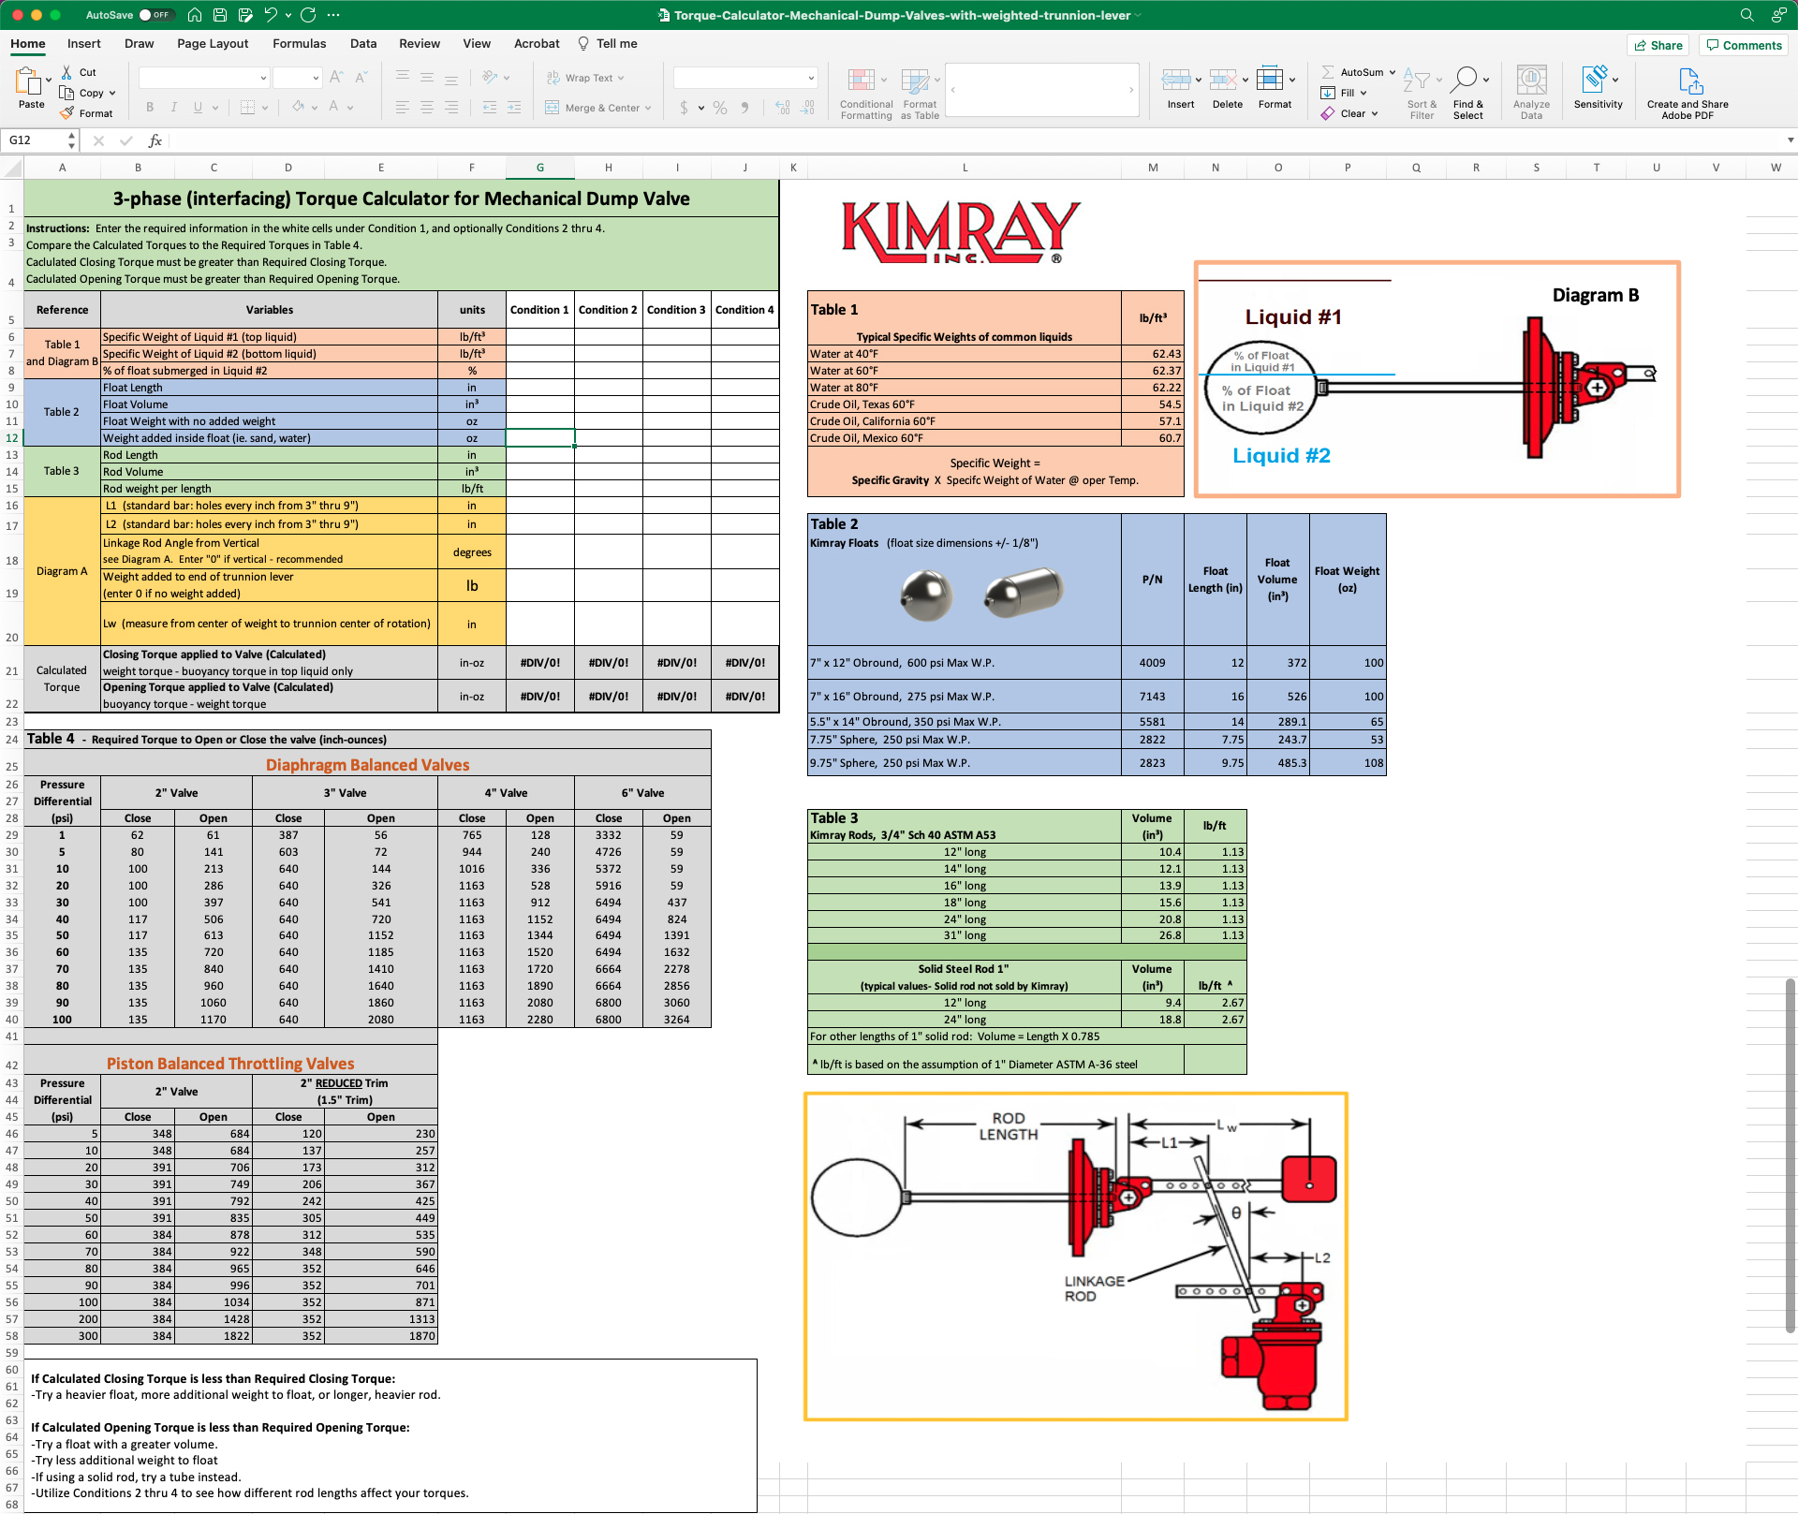
Task: Open Conditional Formatting
Action: coord(864,90)
